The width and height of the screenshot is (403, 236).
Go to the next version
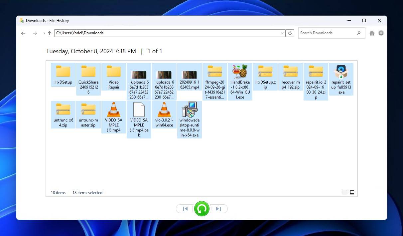point(218,209)
